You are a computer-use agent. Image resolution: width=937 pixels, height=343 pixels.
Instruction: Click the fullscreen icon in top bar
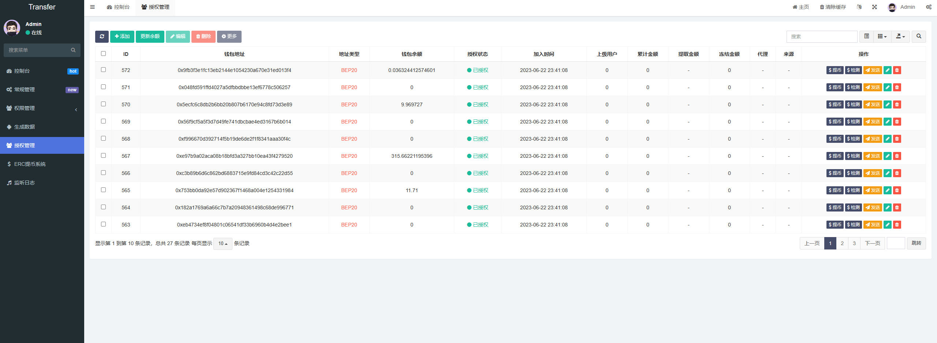coord(874,7)
